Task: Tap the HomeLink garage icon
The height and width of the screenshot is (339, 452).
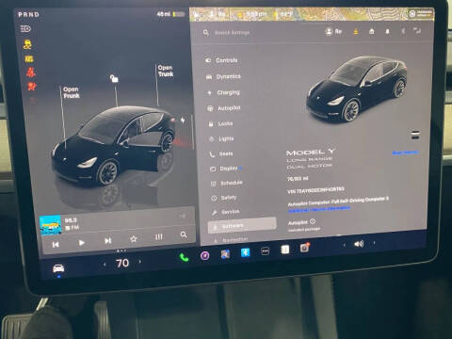Action: coord(371,31)
